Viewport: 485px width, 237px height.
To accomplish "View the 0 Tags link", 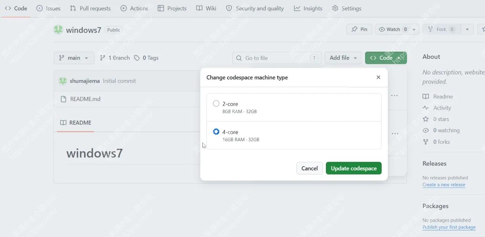I will click(146, 58).
